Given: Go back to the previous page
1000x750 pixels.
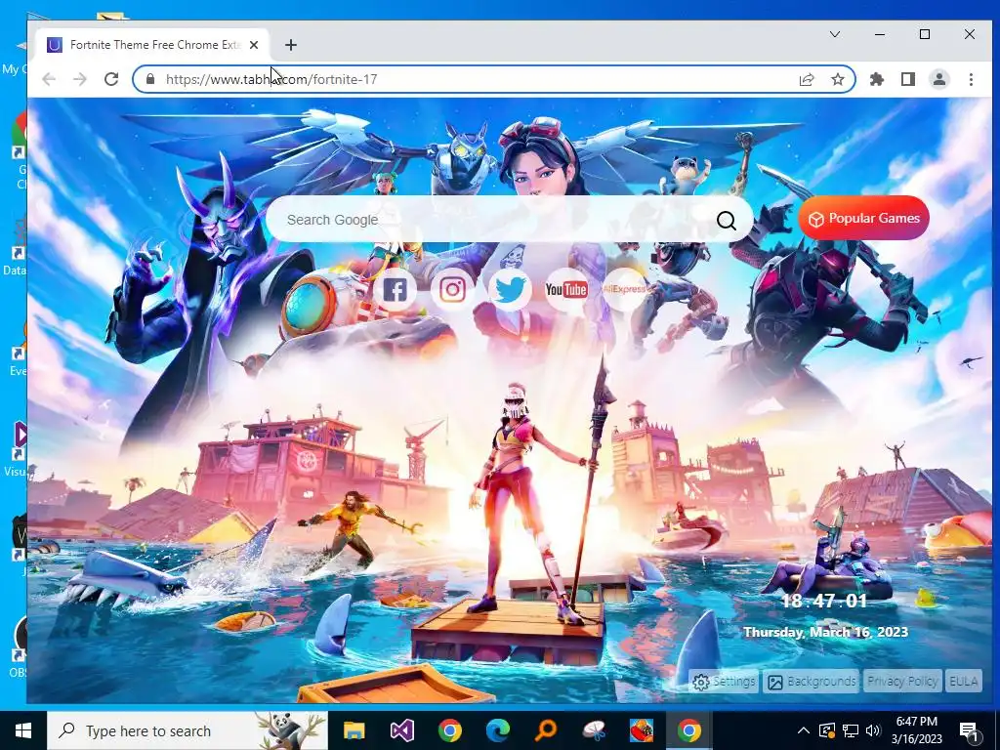Looking at the screenshot, I should pos(49,79).
